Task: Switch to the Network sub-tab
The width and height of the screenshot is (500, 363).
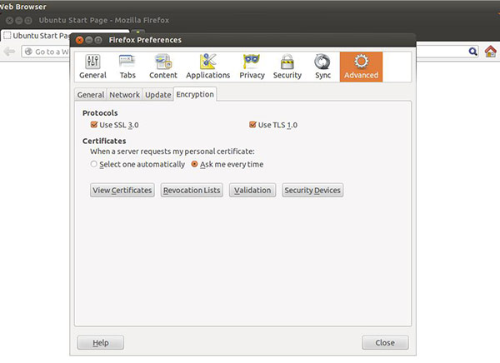Action: 124,95
